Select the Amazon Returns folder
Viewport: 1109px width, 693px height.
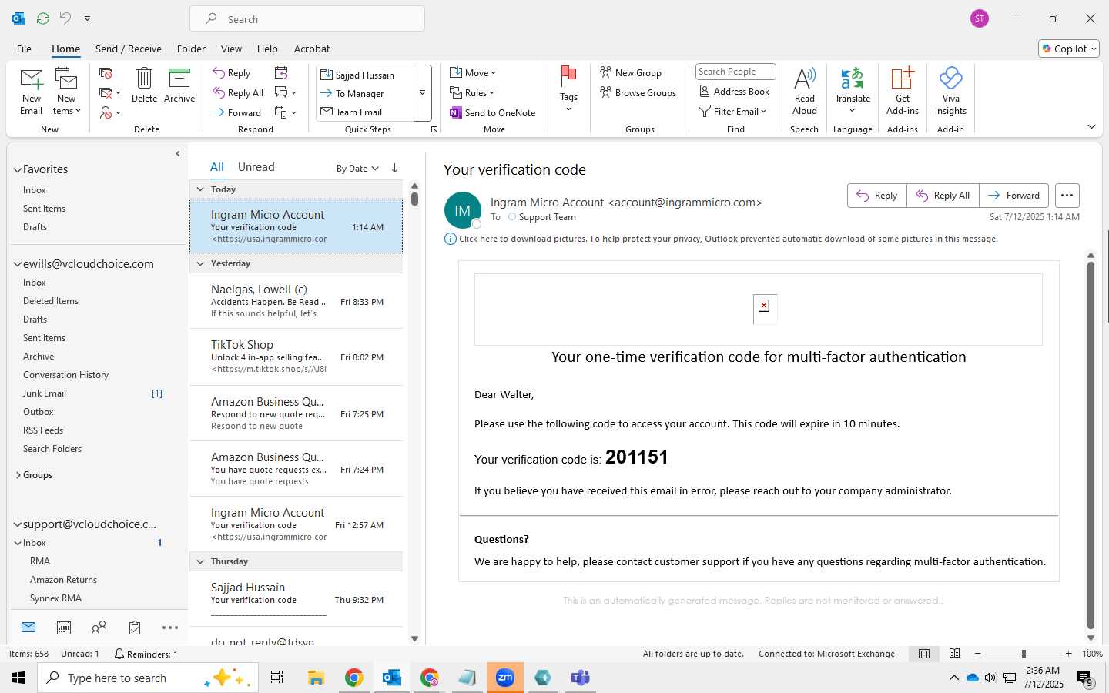coord(63,580)
